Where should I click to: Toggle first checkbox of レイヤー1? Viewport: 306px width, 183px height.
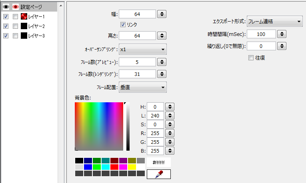click(6, 16)
